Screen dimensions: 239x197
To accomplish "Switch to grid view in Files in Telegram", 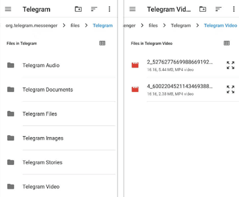I will click(x=102, y=43).
